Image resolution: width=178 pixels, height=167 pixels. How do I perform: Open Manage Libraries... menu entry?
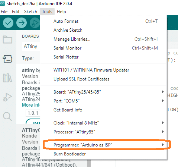tap(103, 39)
